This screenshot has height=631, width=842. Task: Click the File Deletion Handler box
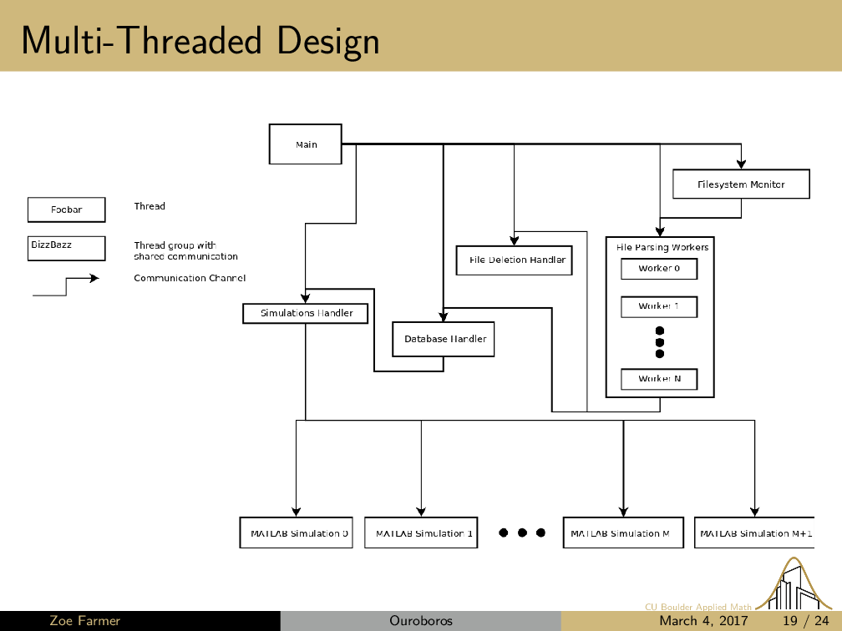(515, 260)
